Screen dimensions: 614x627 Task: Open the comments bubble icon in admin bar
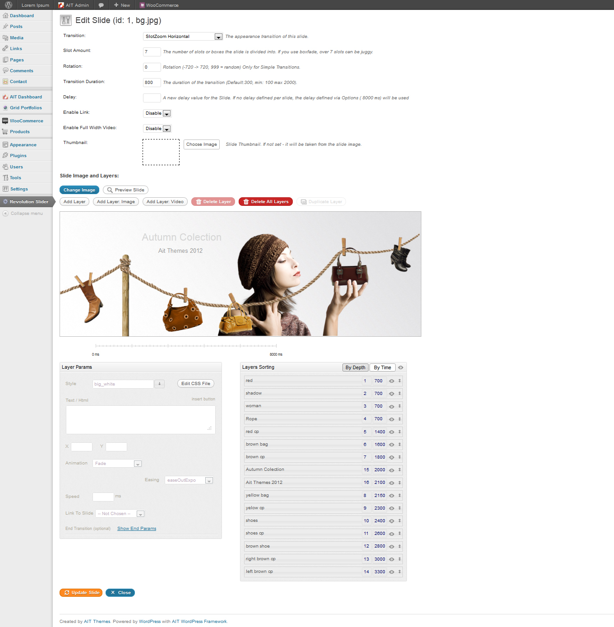click(101, 5)
